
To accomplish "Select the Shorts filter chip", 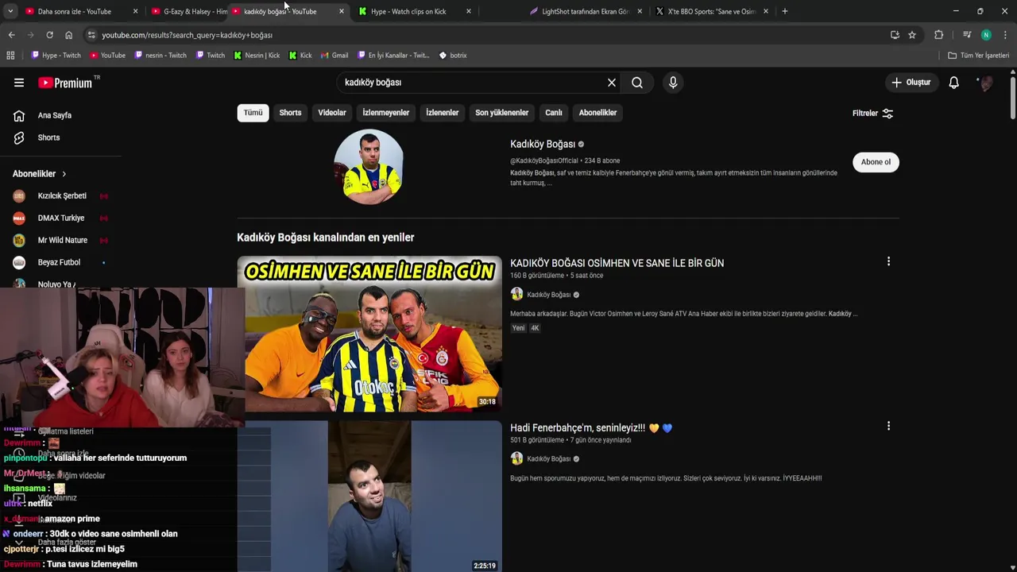I will [x=290, y=113].
